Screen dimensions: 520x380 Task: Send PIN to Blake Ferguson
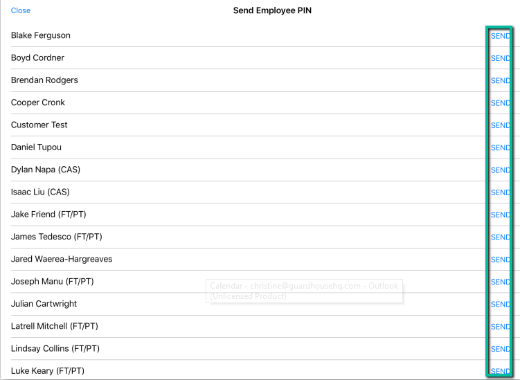coord(501,36)
